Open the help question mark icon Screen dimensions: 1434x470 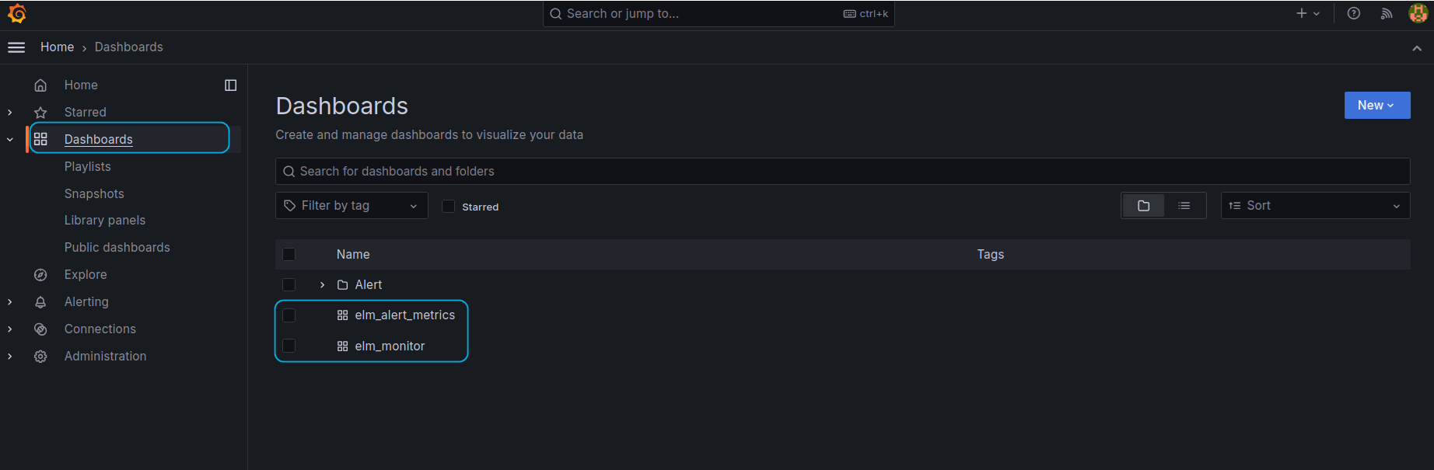point(1354,13)
